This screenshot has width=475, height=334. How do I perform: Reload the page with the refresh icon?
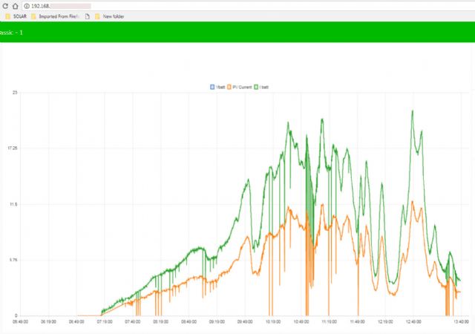coord(4,5)
